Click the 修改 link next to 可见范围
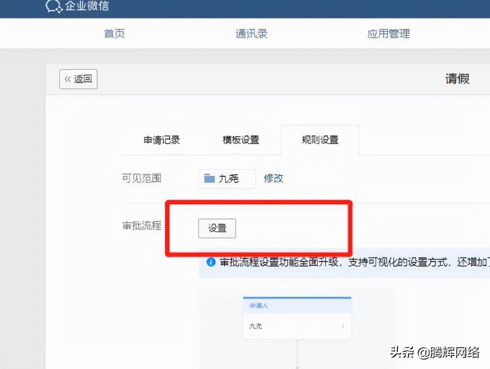The width and height of the screenshot is (490, 369). click(273, 178)
